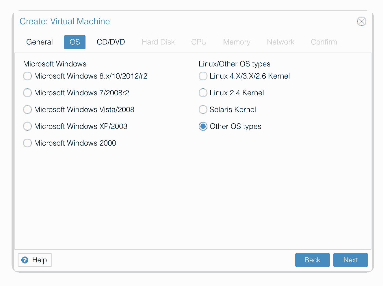Image resolution: width=383 pixels, height=286 pixels.
Task: Switch to the General tab
Action: click(40, 42)
